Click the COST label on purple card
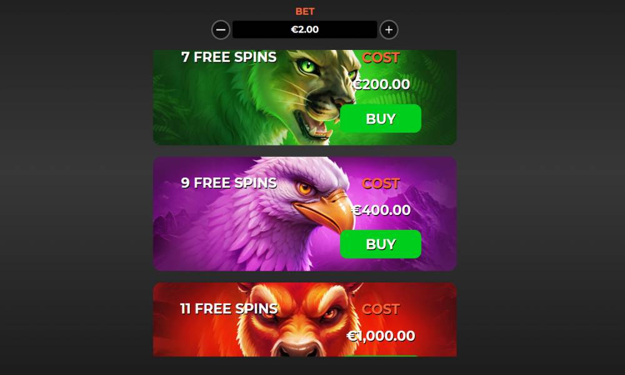 [x=381, y=183]
